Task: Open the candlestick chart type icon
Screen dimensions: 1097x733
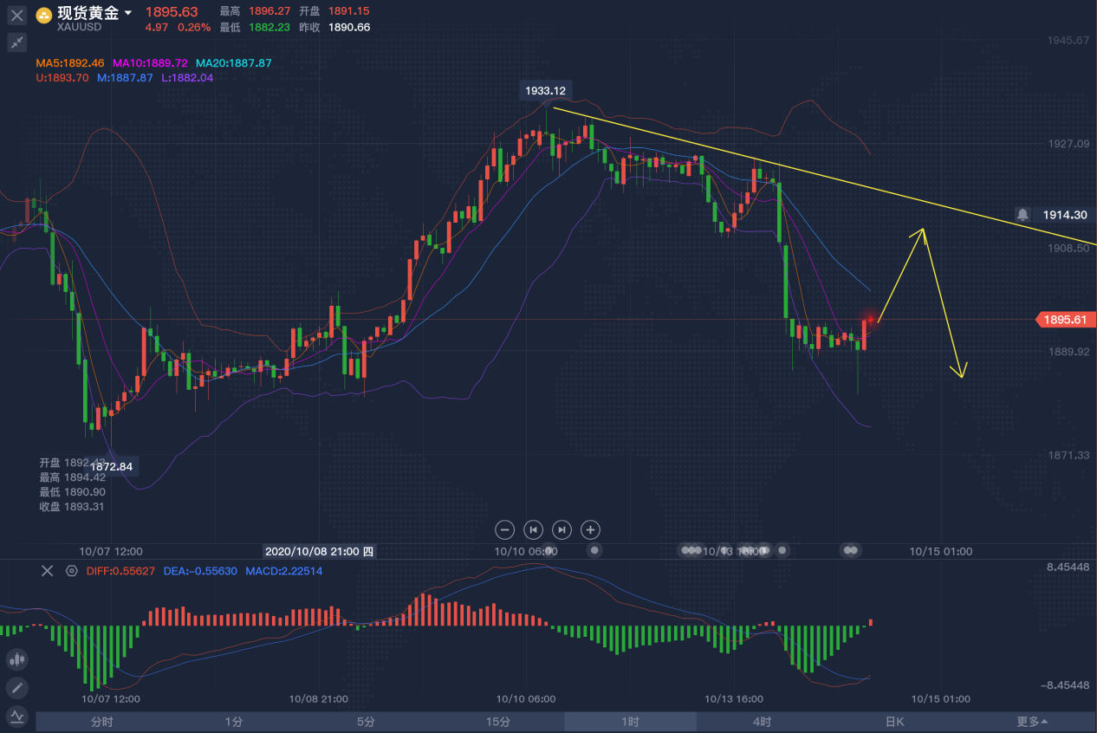Action: pyautogui.click(x=17, y=659)
